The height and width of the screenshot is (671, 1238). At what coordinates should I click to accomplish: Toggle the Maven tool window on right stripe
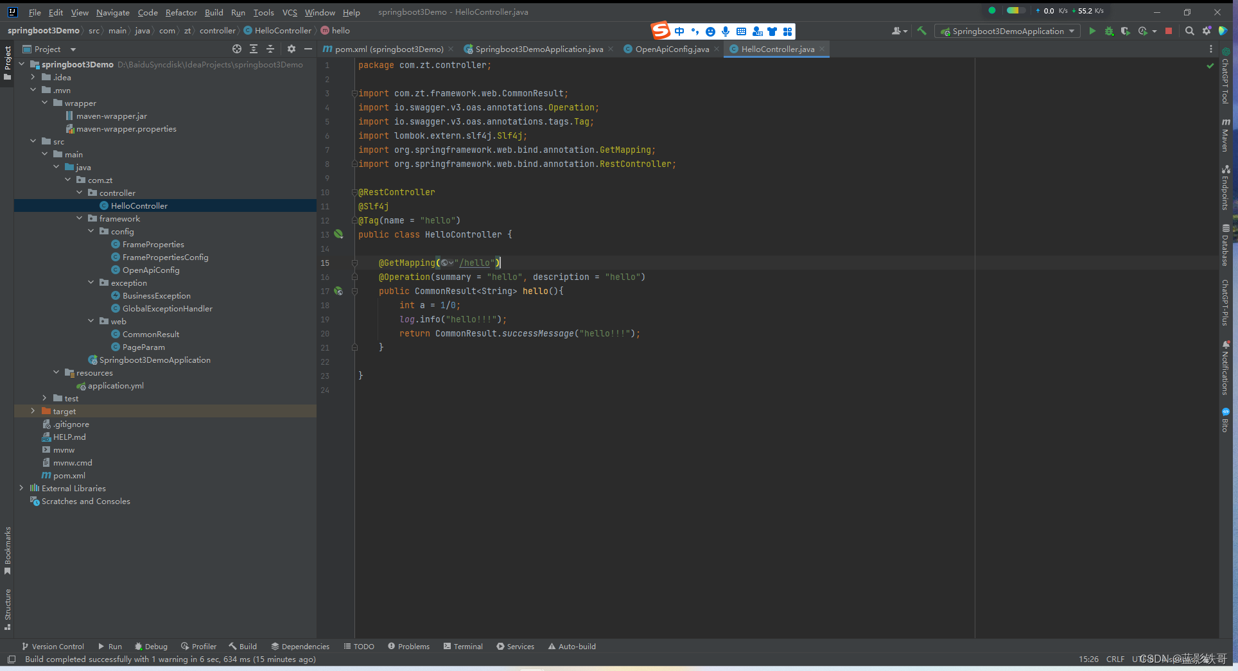point(1226,135)
